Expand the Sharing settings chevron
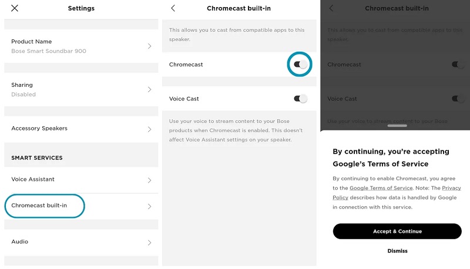This screenshot has height=269, width=470. coord(149,89)
